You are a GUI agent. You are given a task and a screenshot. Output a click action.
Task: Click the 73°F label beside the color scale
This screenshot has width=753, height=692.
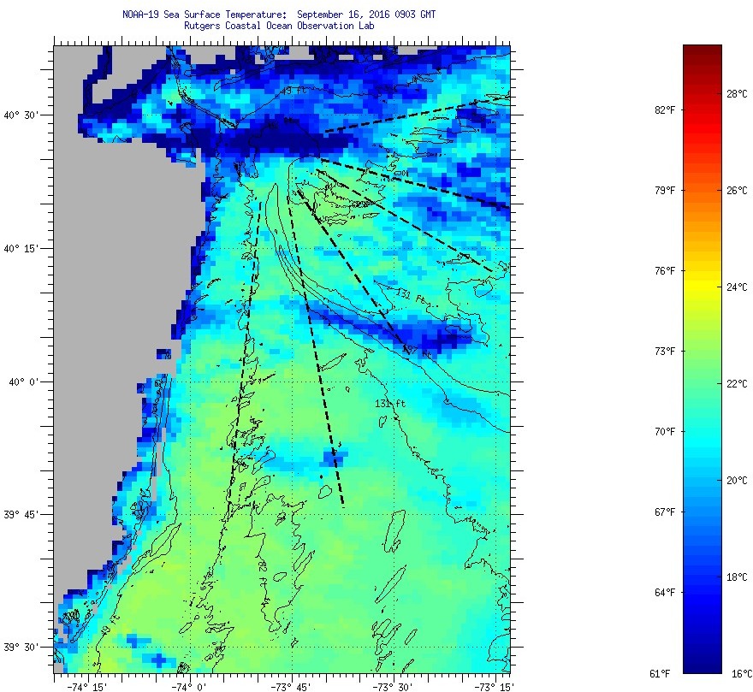coord(665,352)
